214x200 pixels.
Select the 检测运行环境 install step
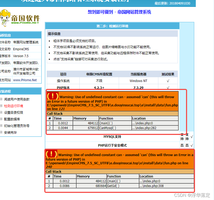click(x=13, y=106)
